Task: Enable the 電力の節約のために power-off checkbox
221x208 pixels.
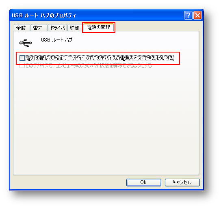Action: click(x=22, y=58)
